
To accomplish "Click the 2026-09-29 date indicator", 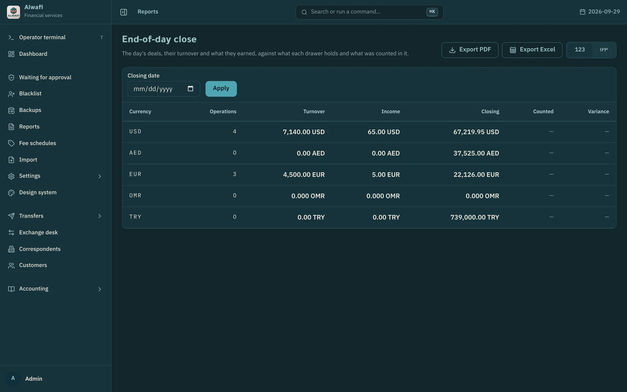I will pos(600,12).
